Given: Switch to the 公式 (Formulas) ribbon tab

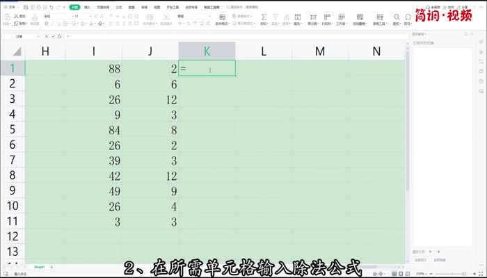Looking at the screenshot, I should pos(119,7).
